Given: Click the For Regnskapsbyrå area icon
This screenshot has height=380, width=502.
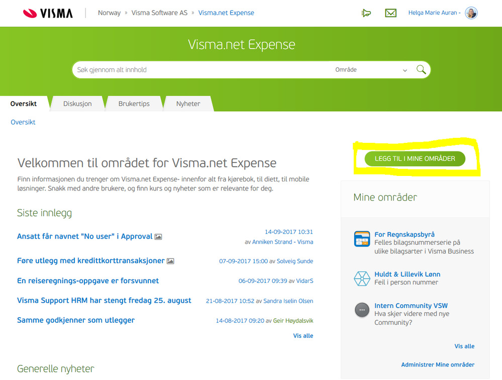Looking at the screenshot, I should (362, 239).
